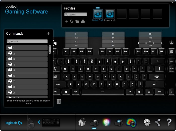Open the settings gear in bottom bar
The width and height of the screenshot is (176, 131).
click(x=147, y=122)
